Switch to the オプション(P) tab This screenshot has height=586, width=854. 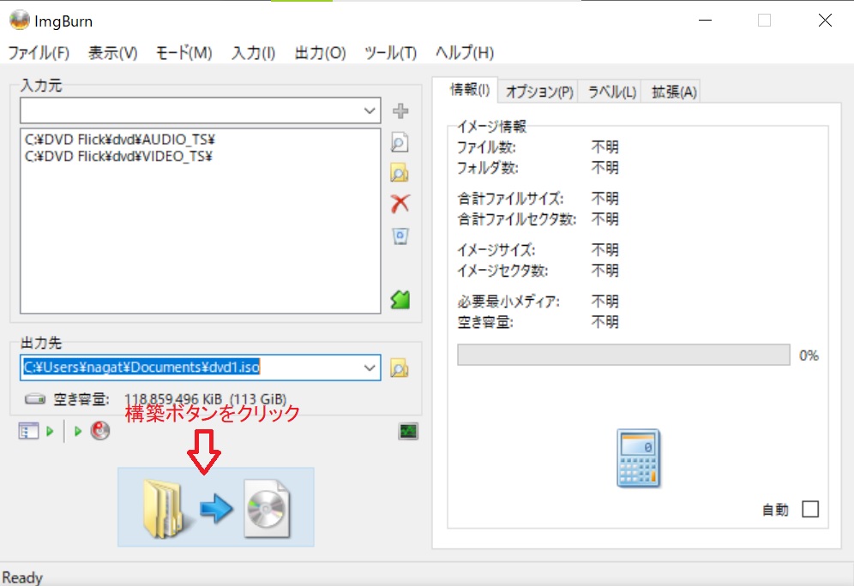click(538, 91)
